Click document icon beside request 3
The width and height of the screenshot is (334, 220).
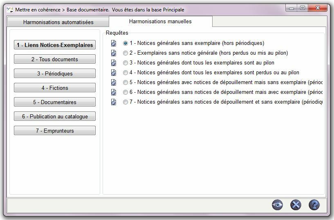(x=114, y=63)
